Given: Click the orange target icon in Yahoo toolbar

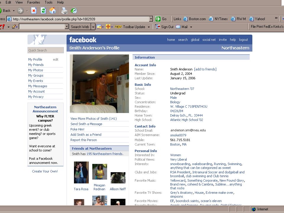Looking at the screenshot, I should click(x=108, y=27).
